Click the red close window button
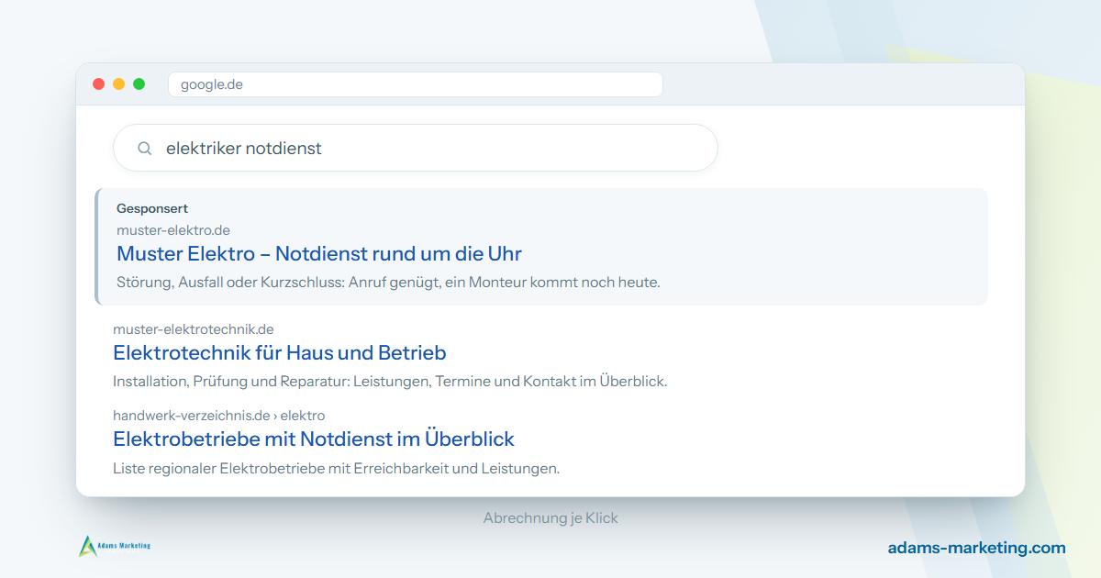Screen dimensions: 1101x578 pos(99,84)
